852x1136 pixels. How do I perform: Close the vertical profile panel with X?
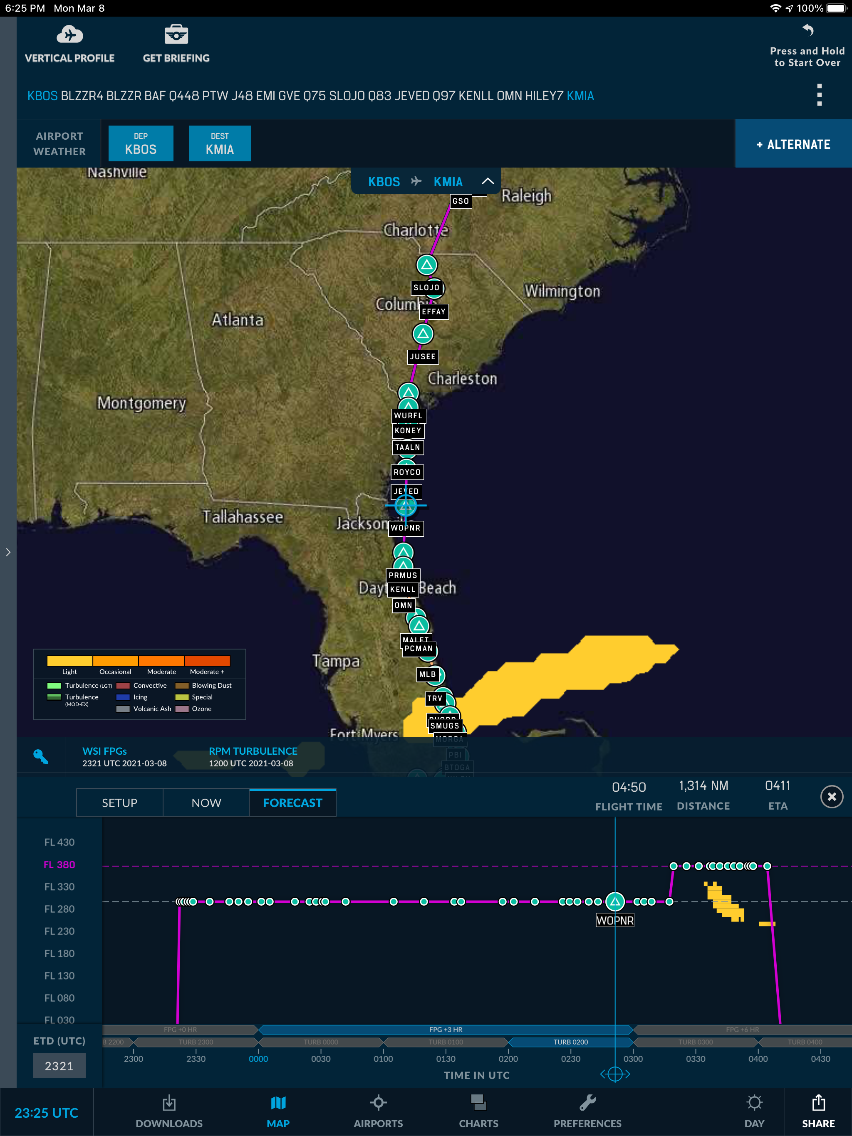click(832, 797)
